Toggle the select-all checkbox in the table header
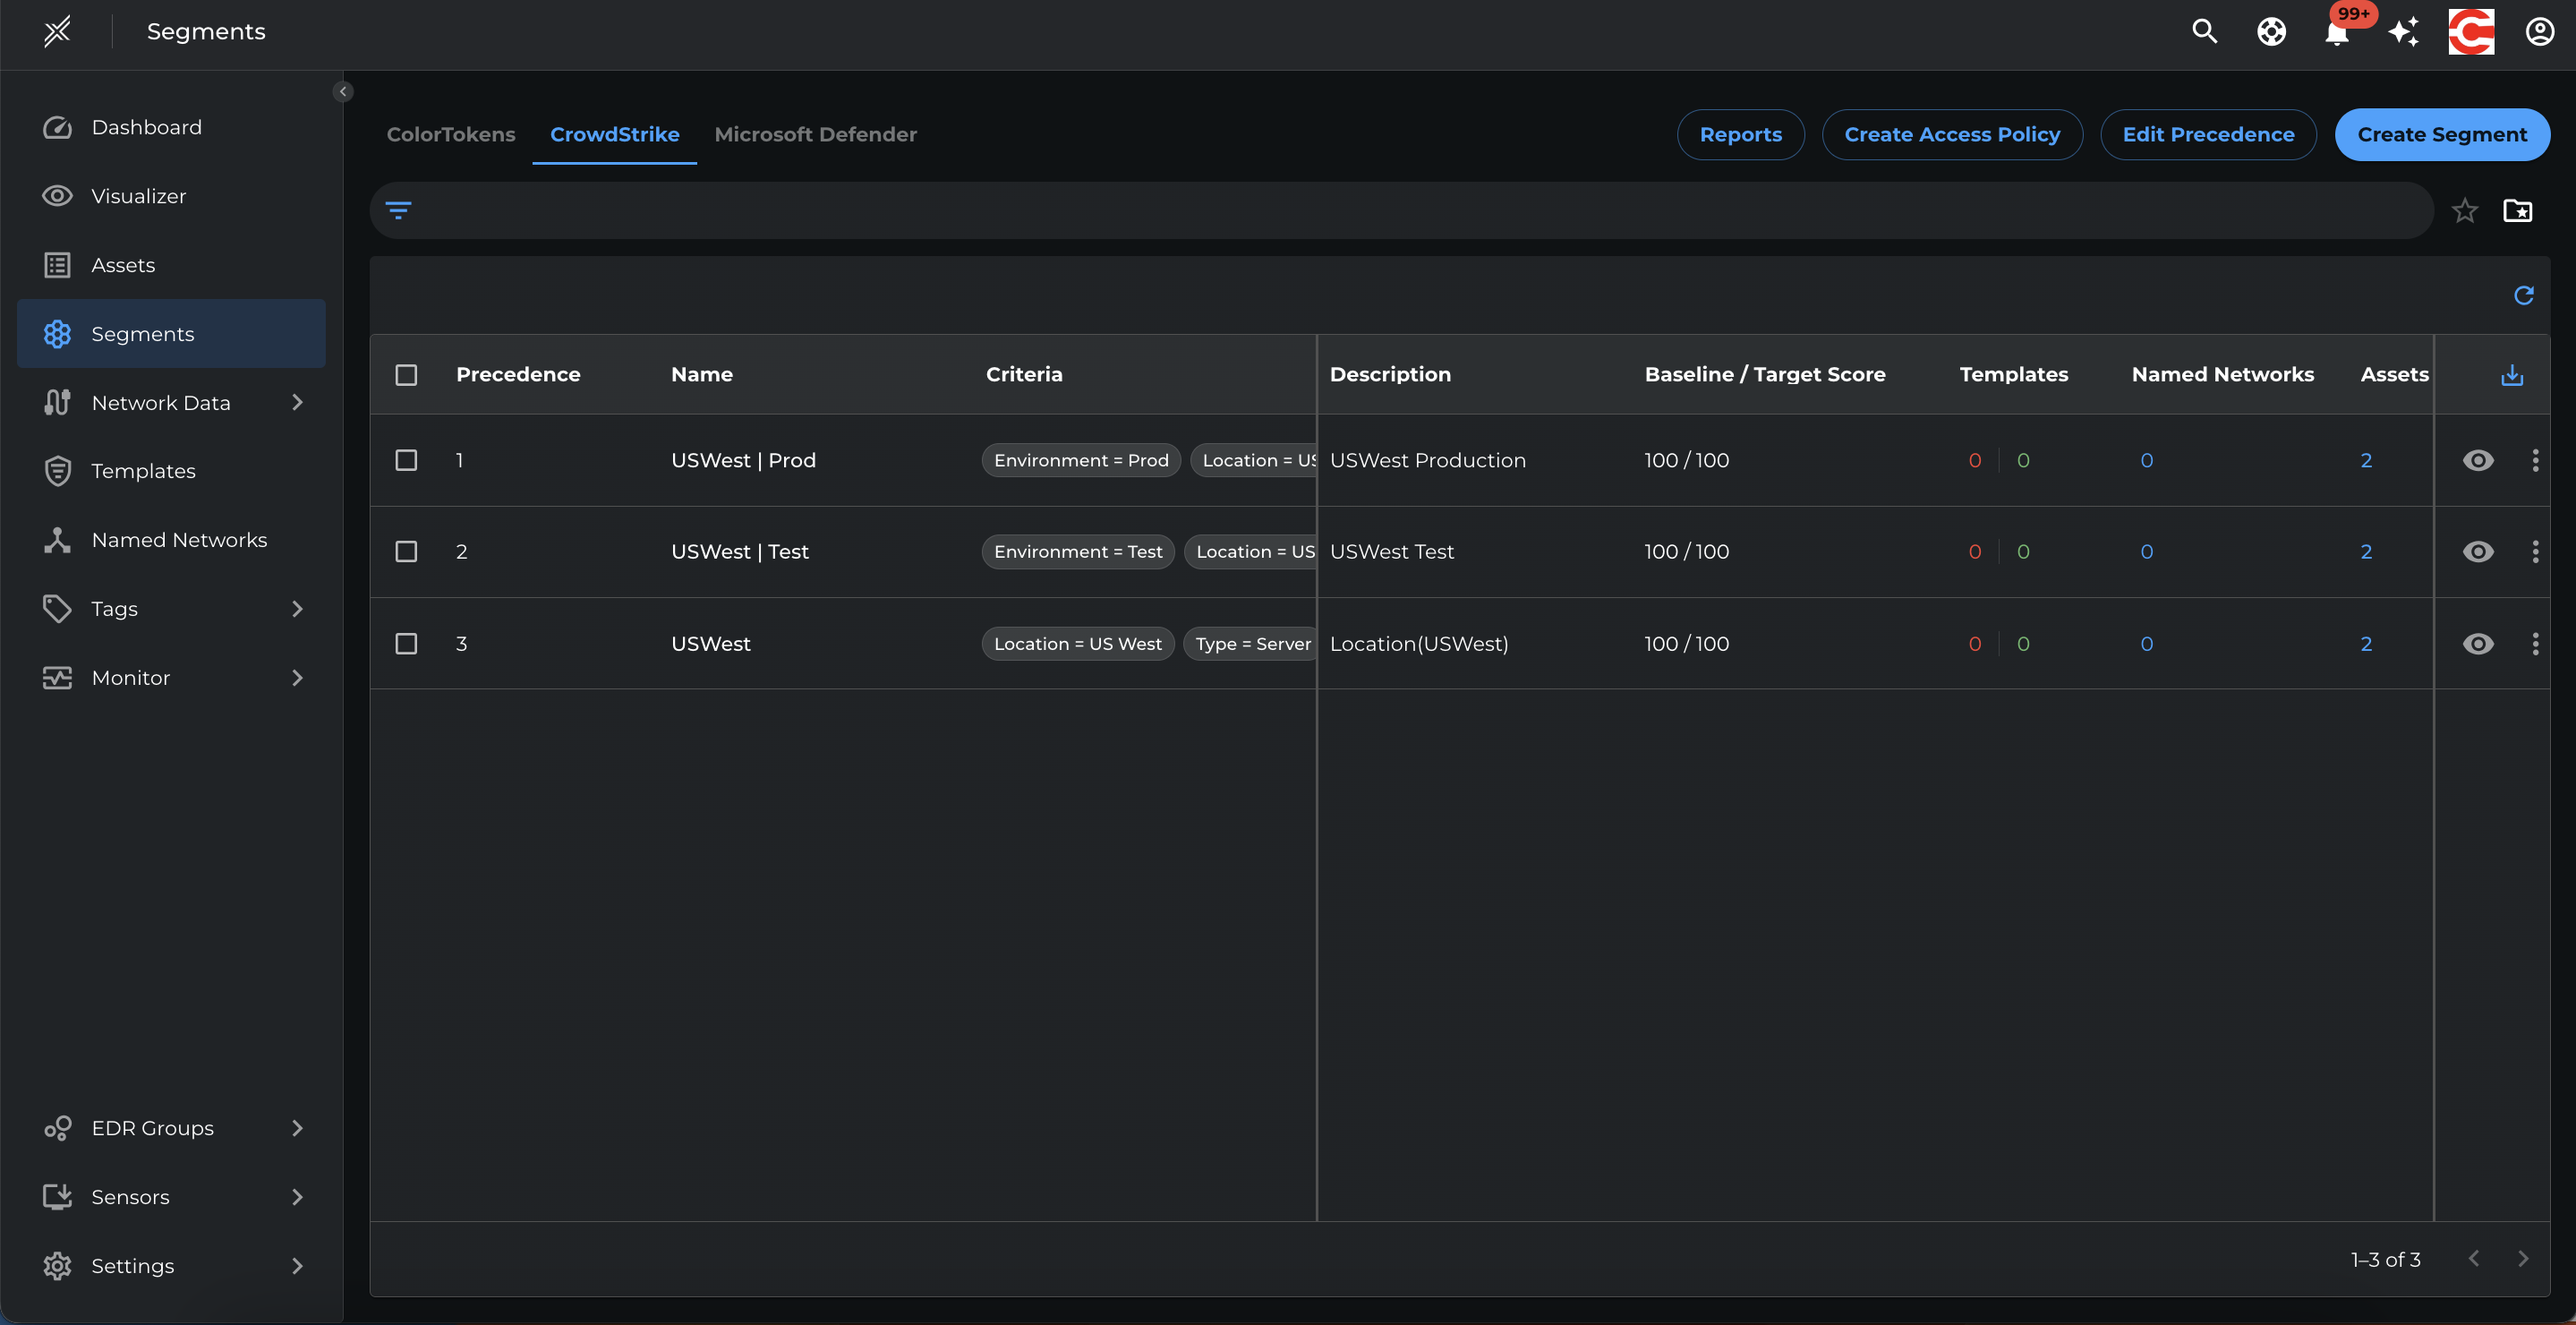 click(x=406, y=375)
